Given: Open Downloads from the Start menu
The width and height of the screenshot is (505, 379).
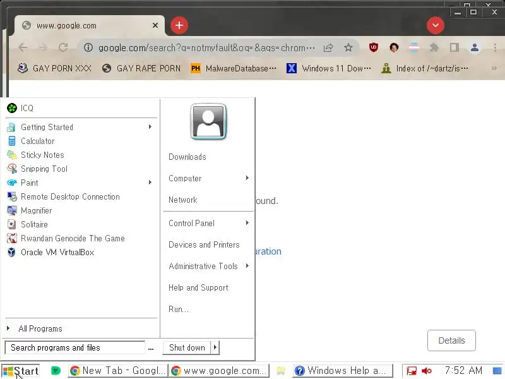Looking at the screenshot, I should (187, 157).
